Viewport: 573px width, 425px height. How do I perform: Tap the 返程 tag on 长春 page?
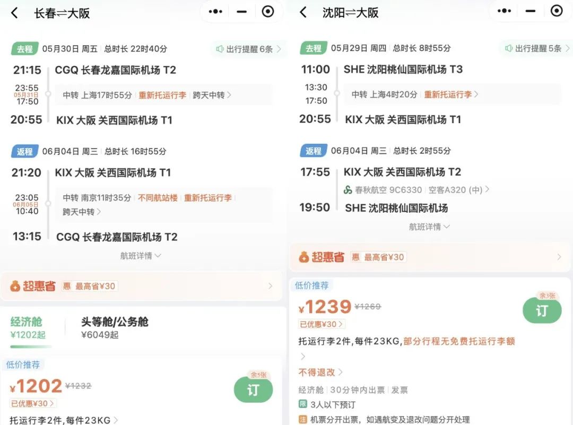(x=24, y=151)
